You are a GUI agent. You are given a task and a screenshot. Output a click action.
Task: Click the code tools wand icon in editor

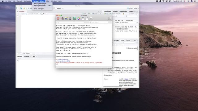point(43,14)
